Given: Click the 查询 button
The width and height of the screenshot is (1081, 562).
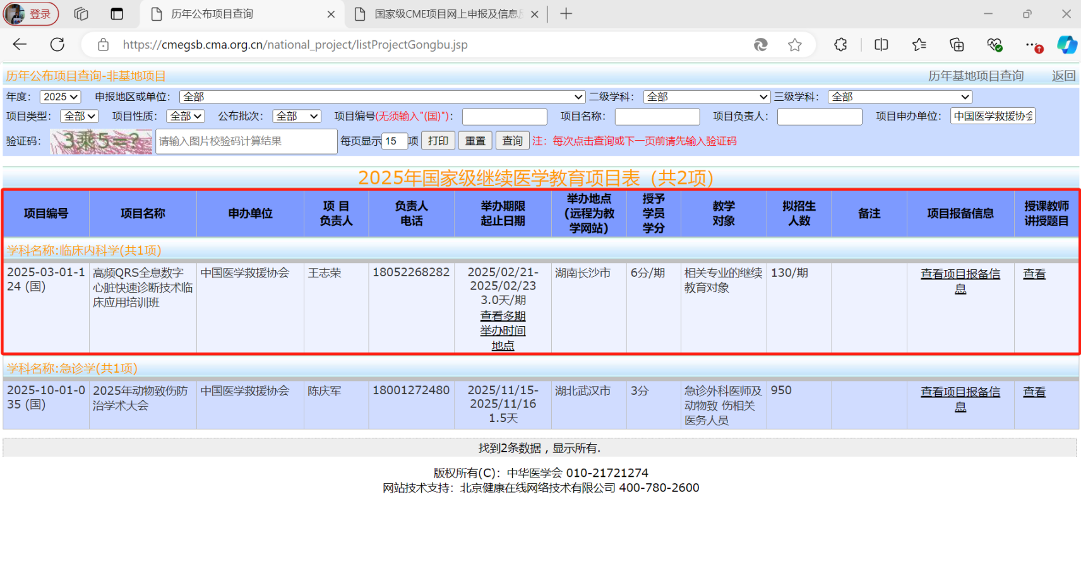Looking at the screenshot, I should [x=513, y=141].
